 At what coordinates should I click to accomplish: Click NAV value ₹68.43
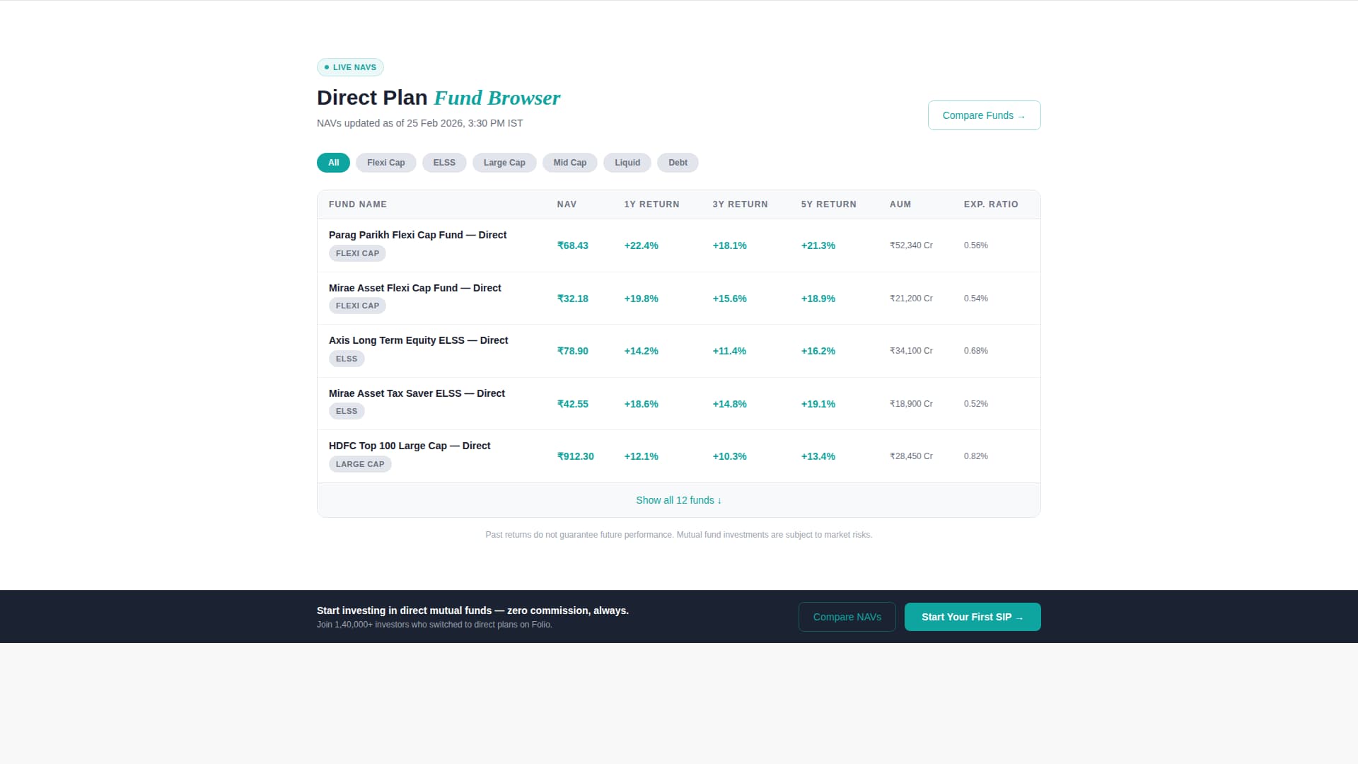[x=572, y=245]
